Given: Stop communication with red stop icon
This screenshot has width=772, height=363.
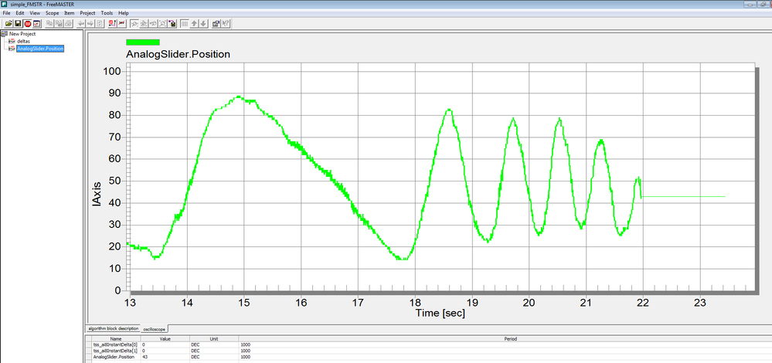Looking at the screenshot, I should click(28, 24).
